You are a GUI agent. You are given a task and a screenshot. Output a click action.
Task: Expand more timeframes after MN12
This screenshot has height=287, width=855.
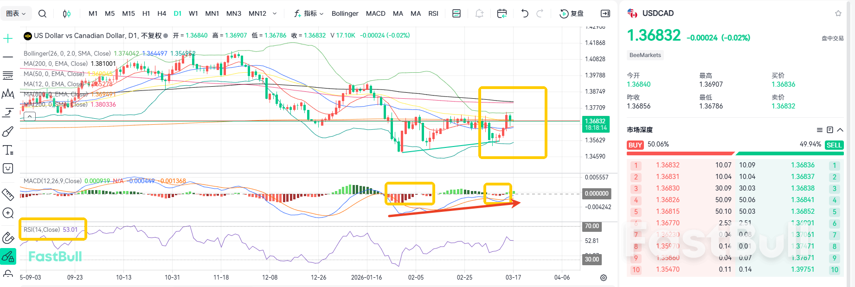tap(275, 13)
